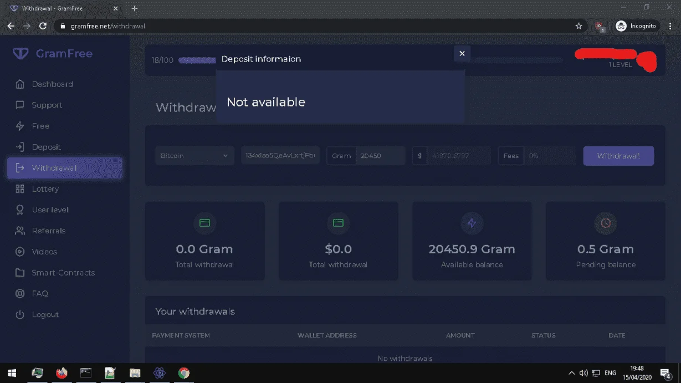This screenshot has height=383, width=681.
Task: Click the dollar Total withdrawal card icon
Action: [338, 223]
